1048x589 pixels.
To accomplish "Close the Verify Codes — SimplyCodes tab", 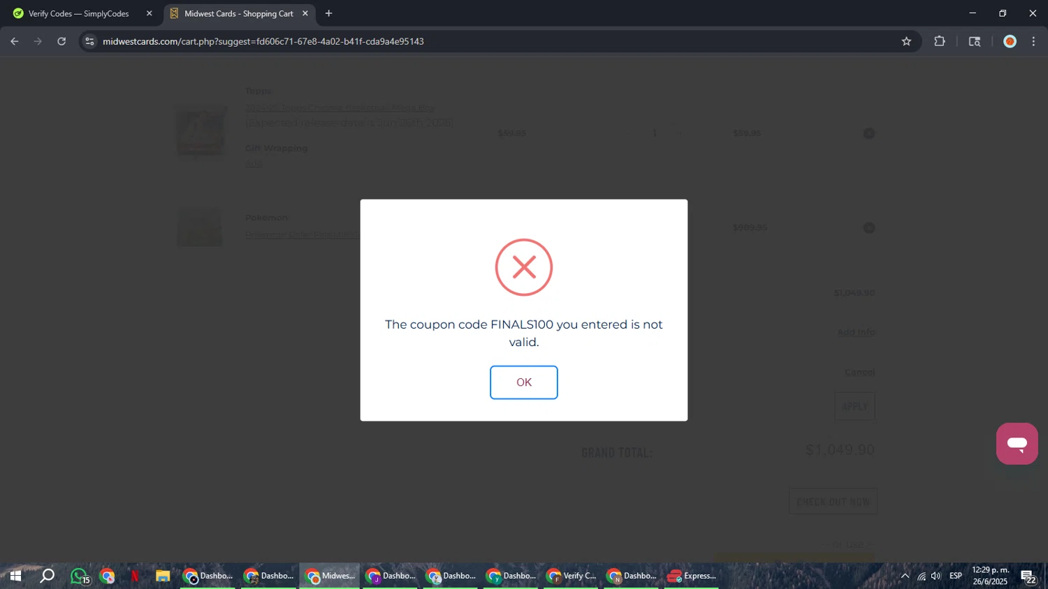I will (149, 13).
